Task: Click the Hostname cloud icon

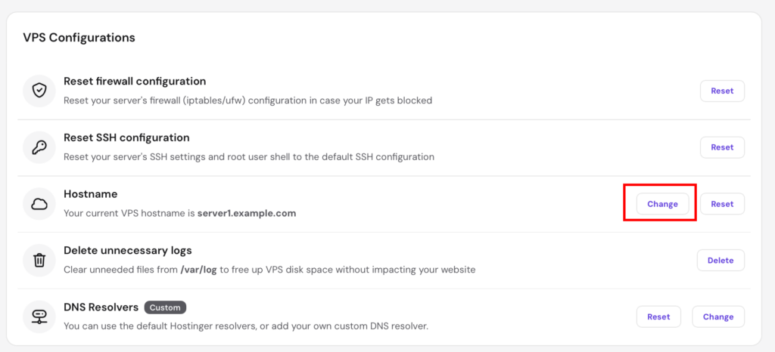Action: (39, 204)
